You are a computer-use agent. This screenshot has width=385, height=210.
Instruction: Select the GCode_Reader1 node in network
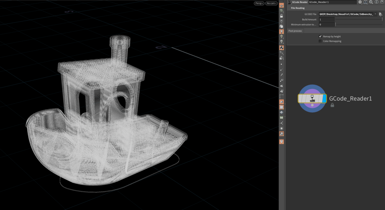point(312,98)
